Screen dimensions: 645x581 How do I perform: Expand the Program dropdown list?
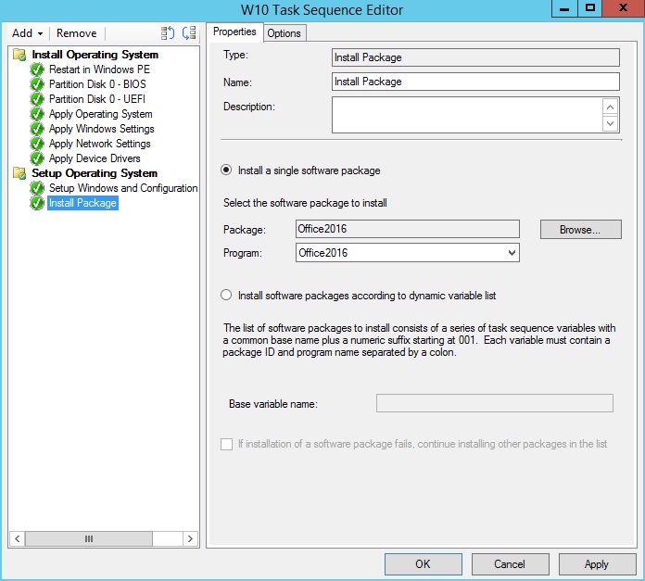click(x=512, y=253)
